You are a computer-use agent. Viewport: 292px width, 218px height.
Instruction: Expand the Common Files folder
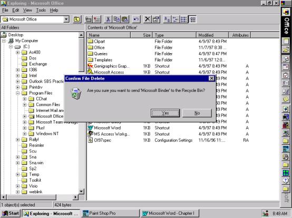pos(25,105)
